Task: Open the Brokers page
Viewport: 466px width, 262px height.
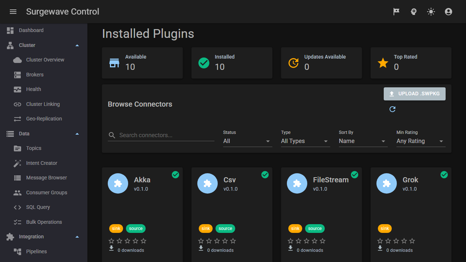Action: 44,75
